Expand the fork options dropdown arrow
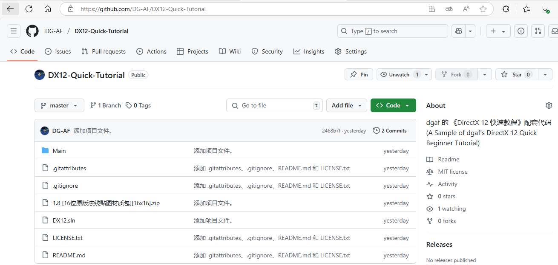Screen dimensions: 558x265 pos(485,74)
